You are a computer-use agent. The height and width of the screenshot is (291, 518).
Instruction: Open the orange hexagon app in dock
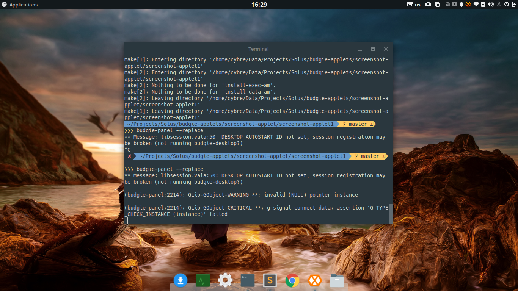(x=315, y=280)
